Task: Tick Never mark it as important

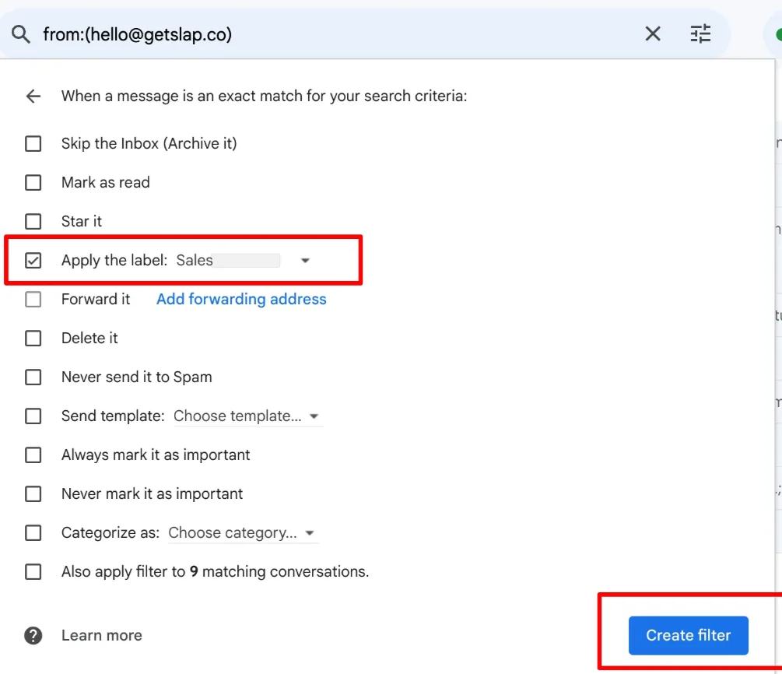Action: click(x=33, y=494)
